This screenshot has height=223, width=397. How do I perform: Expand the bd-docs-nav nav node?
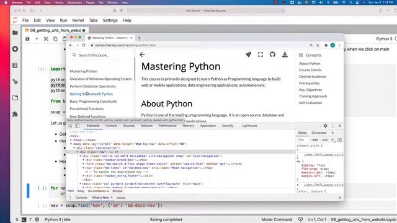click(83, 168)
